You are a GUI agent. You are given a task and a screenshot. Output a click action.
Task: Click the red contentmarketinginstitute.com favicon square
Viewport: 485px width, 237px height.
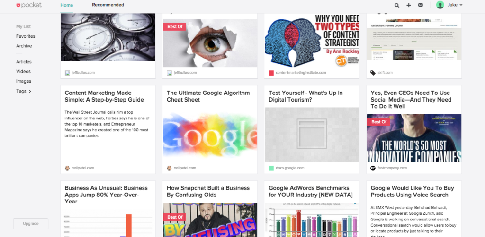click(x=271, y=73)
